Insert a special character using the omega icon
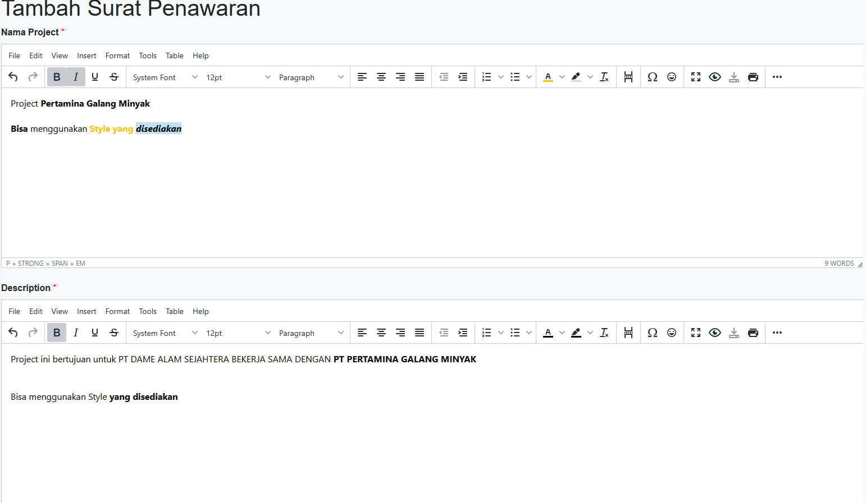The width and height of the screenshot is (866, 503). coord(653,77)
